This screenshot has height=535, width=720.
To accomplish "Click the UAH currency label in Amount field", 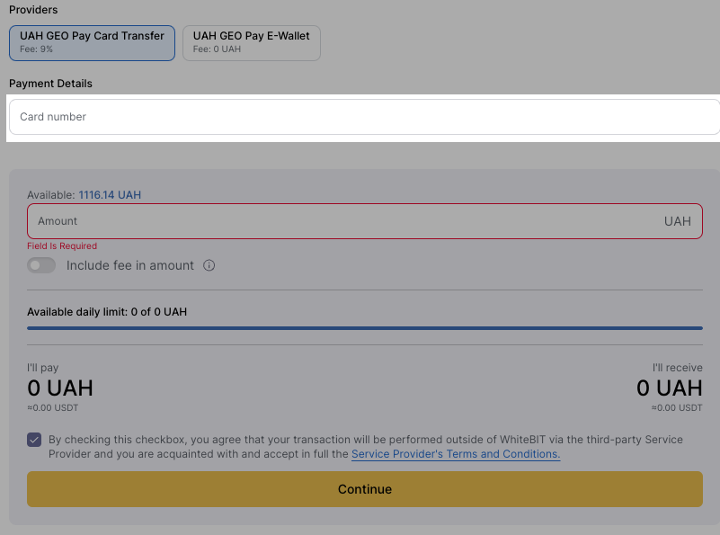I will click(x=677, y=221).
